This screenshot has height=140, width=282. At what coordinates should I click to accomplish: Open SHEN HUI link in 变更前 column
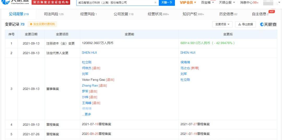tap(89, 53)
